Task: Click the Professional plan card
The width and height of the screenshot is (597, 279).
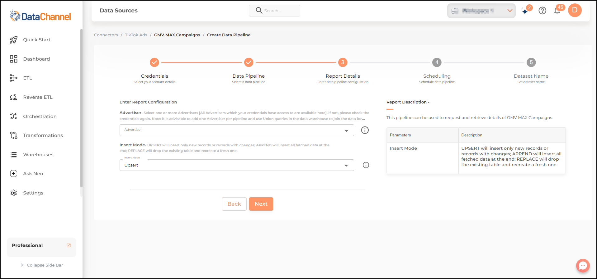Action: 41,247
